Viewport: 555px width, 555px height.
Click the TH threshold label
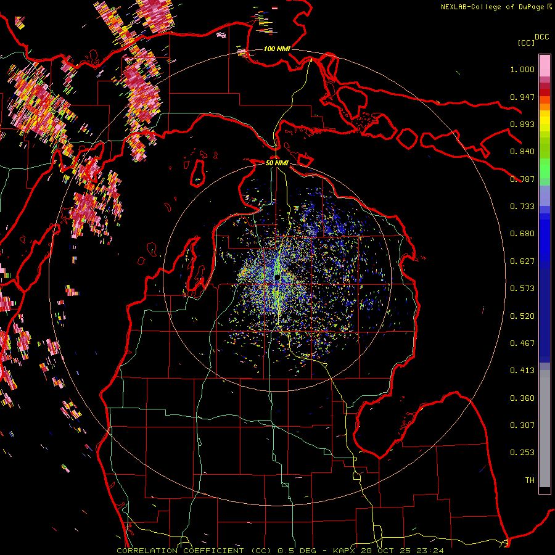tap(530, 480)
